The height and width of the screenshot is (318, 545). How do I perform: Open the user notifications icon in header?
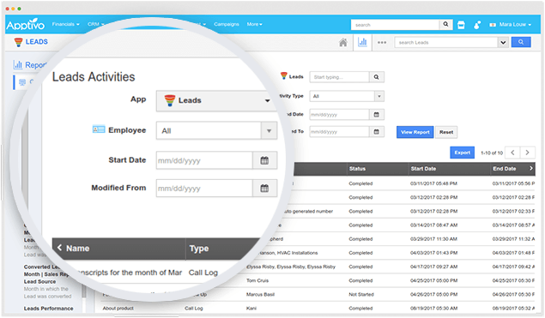click(477, 25)
